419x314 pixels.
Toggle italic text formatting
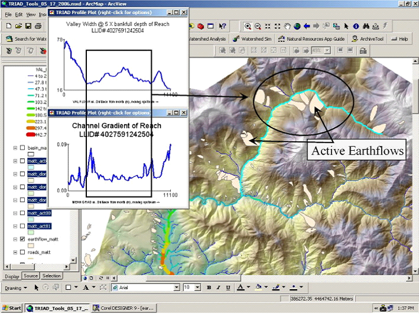[218, 287]
